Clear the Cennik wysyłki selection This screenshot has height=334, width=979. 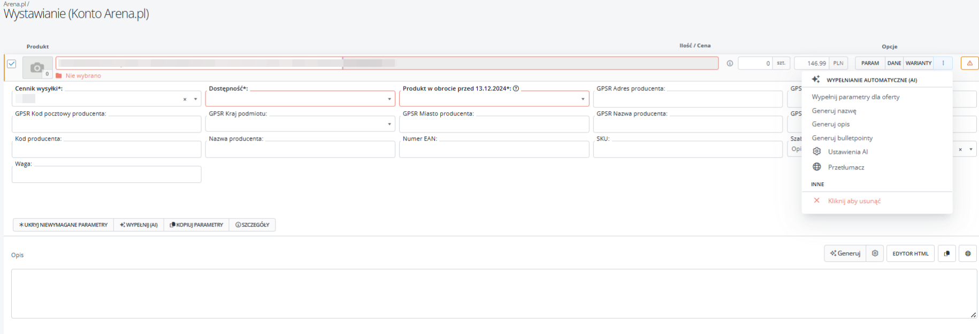point(185,99)
